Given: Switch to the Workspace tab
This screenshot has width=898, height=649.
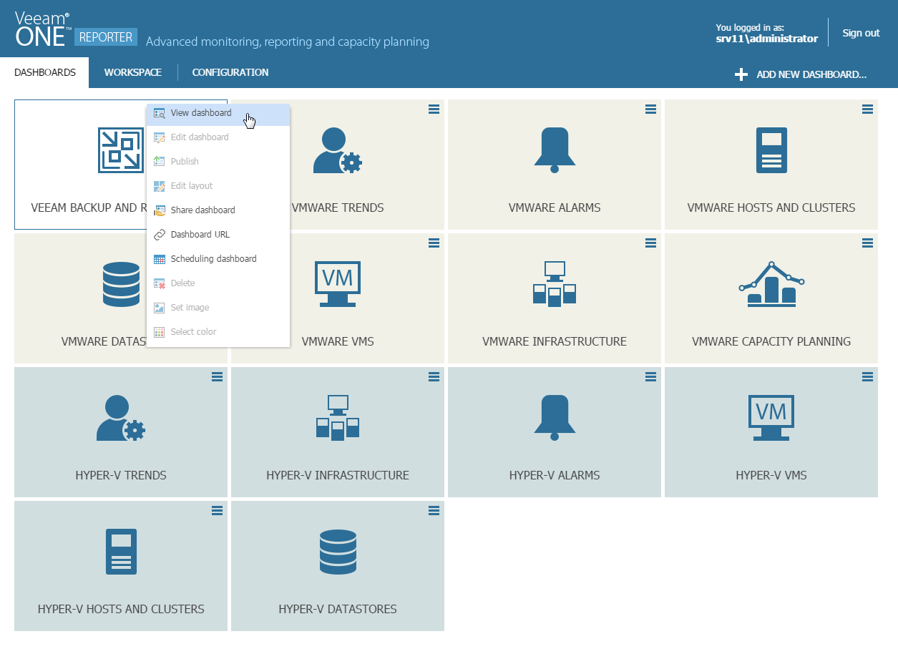Looking at the screenshot, I should (132, 72).
